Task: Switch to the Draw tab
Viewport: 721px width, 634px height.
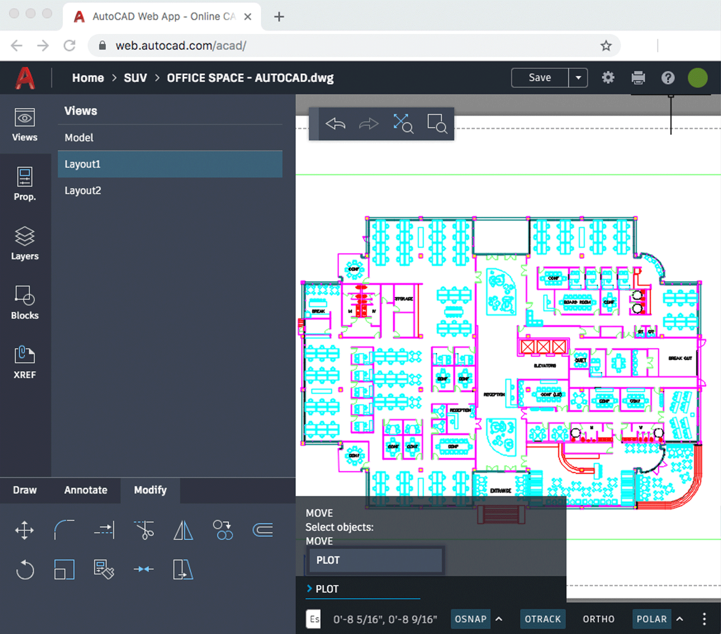Action: (25, 490)
